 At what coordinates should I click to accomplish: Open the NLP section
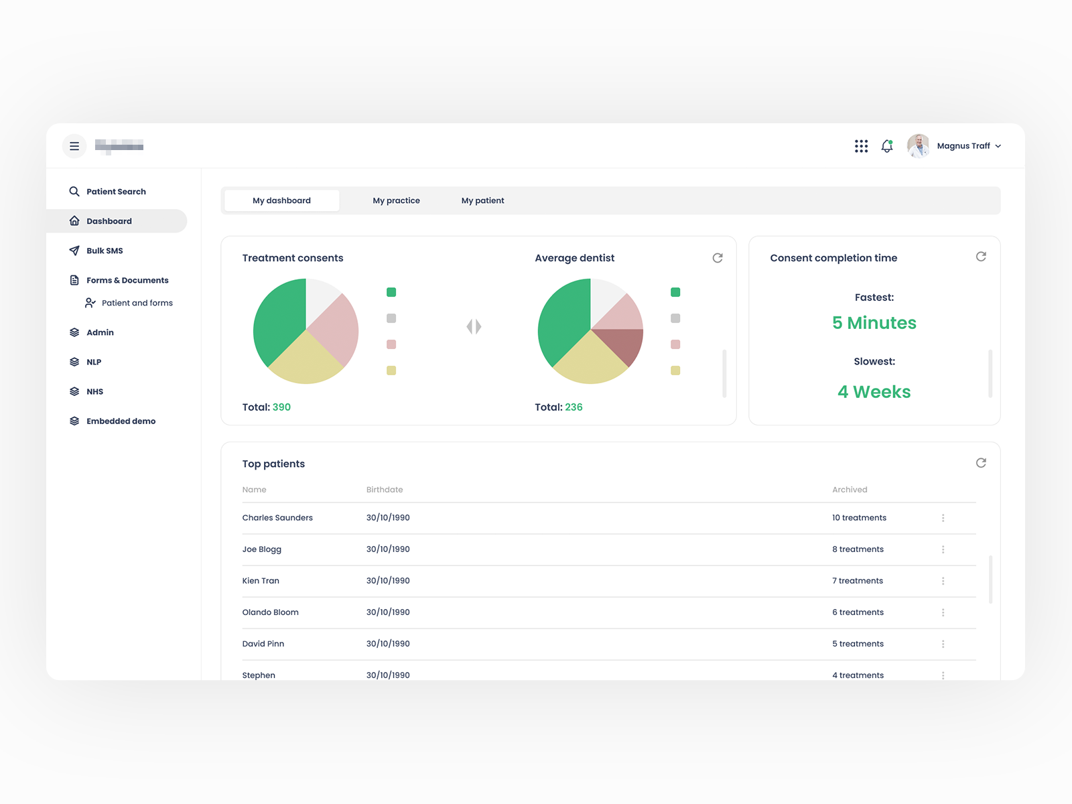[x=94, y=362]
